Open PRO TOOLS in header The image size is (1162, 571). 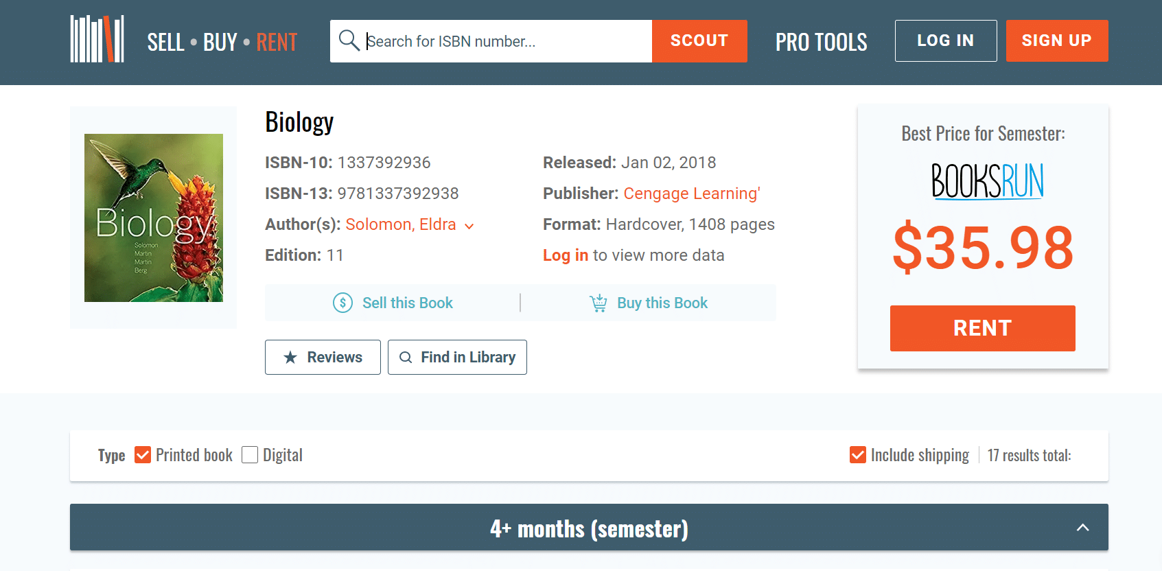(822, 43)
